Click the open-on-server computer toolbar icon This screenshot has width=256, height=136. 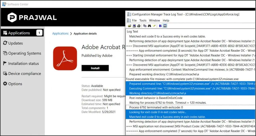(x=134, y=26)
